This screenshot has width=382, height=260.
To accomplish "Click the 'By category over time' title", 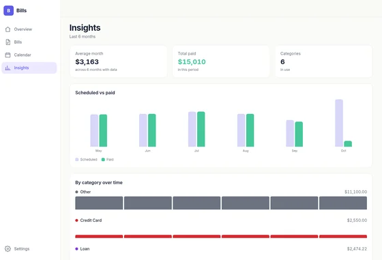I will tap(99, 182).
